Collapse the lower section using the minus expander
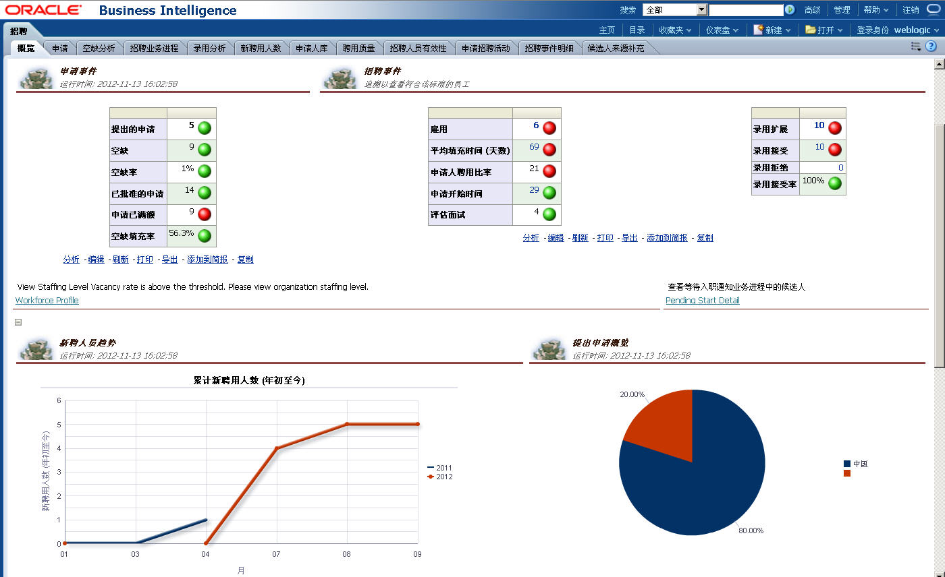 (18, 322)
